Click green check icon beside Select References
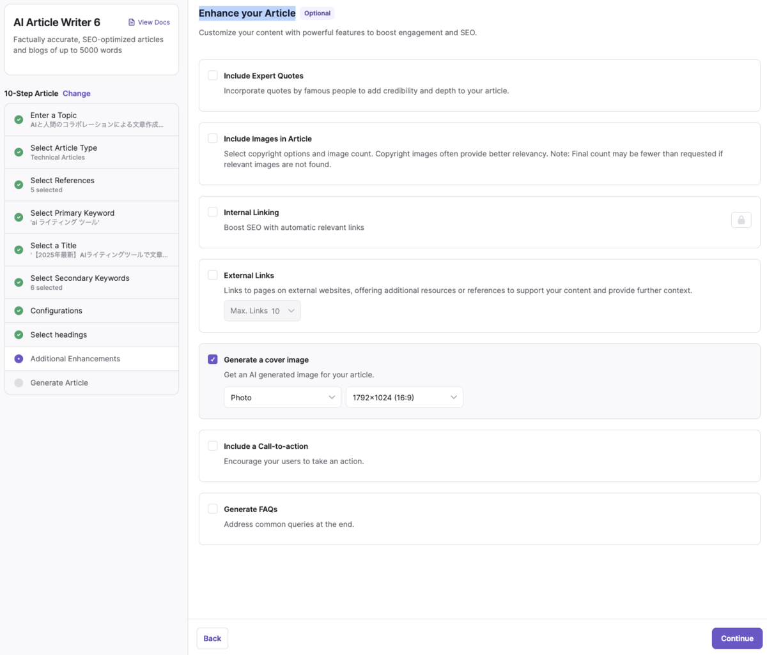767x655 pixels. point(19,184)
